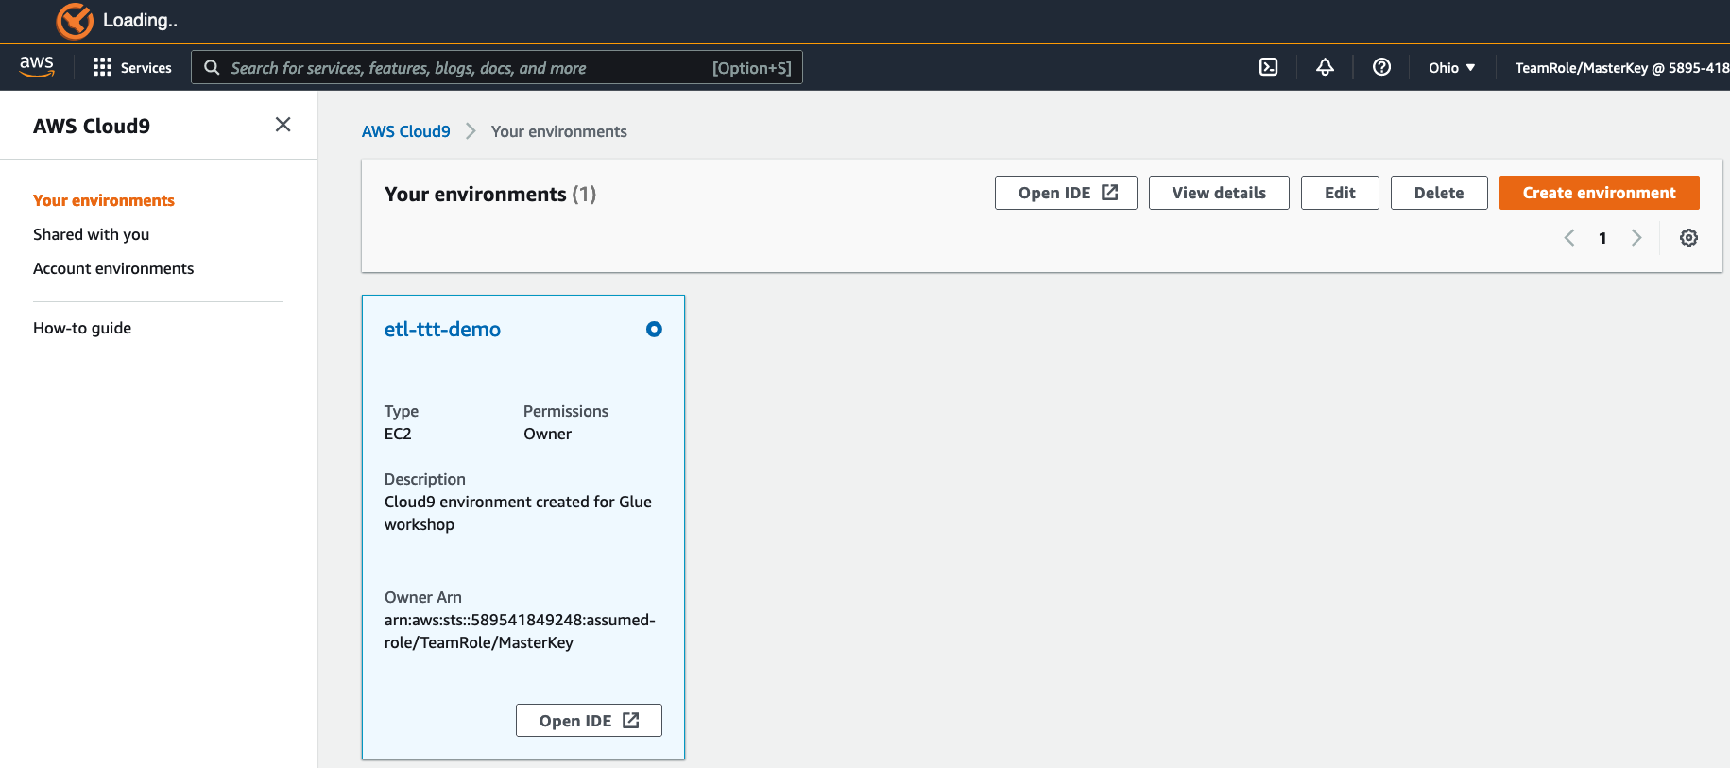The width and height of the screenshot is (1730, 768).
Task: Click Open IDE in the etl-ttt-demo card
Action: pos(589,721)
